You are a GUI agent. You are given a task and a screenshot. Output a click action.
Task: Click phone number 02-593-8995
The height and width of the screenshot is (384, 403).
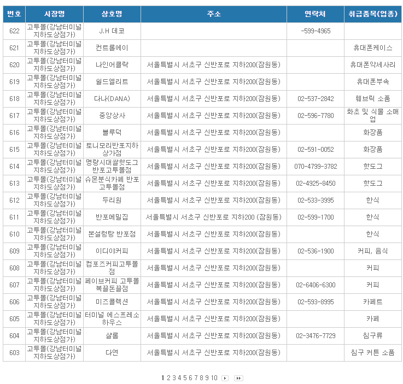coord(316,303)
